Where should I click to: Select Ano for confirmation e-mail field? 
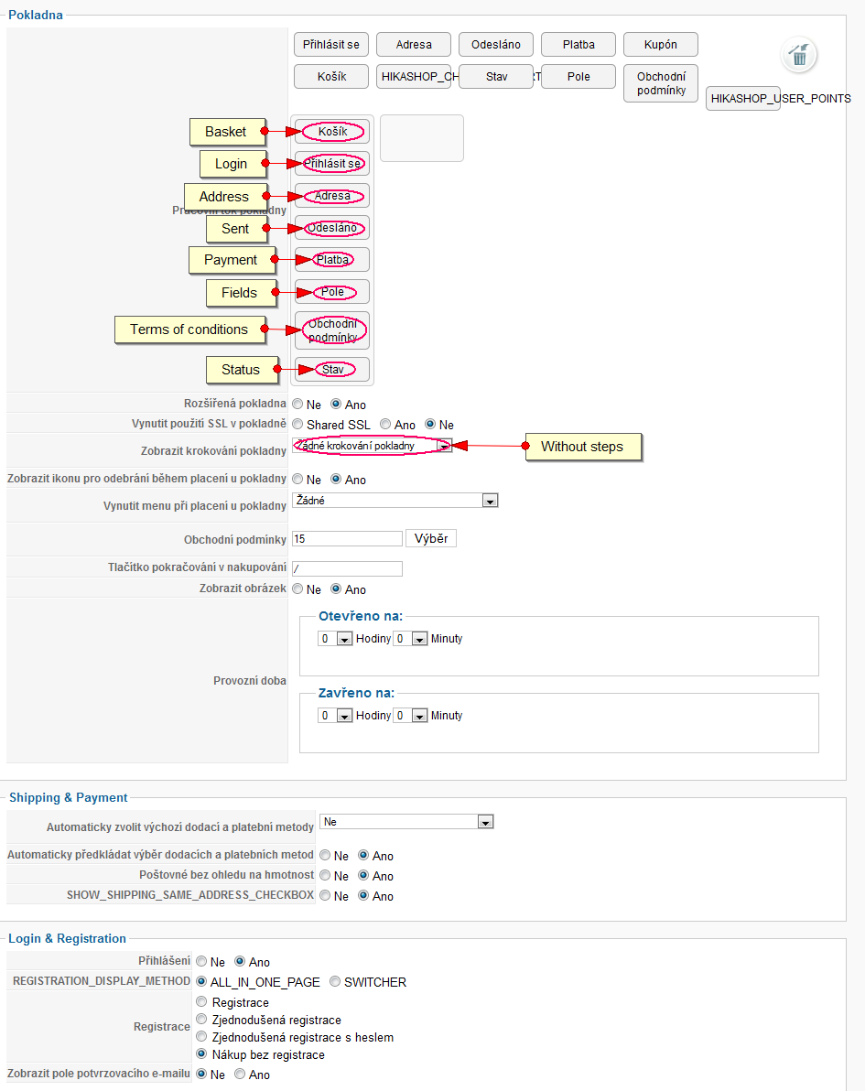pyautogui.click(x=241, y=1075)
